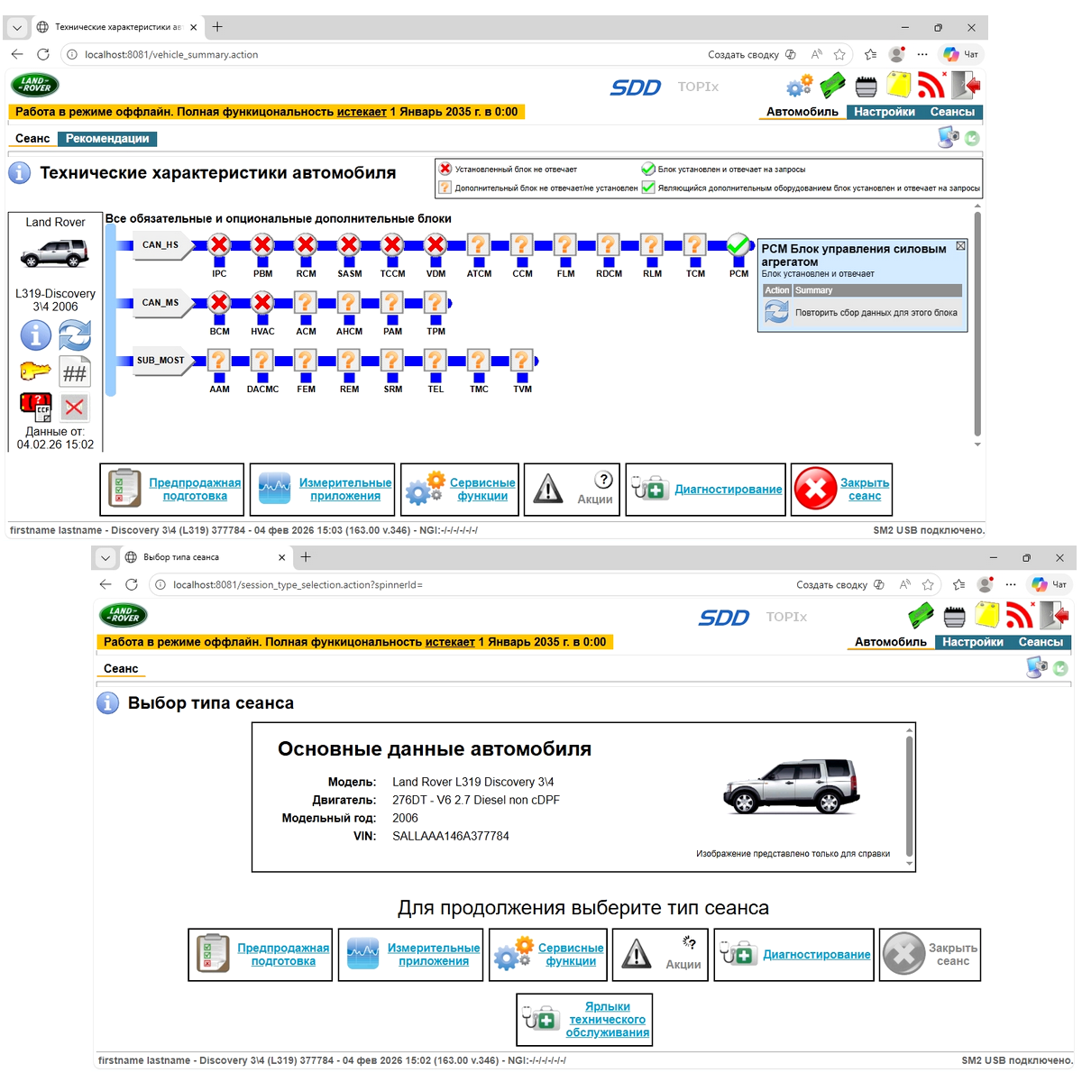Screen dimensions: 1082x1082
Task: Click the gears settings icon in top SDD toolbar
Action: tap(800, 86)
